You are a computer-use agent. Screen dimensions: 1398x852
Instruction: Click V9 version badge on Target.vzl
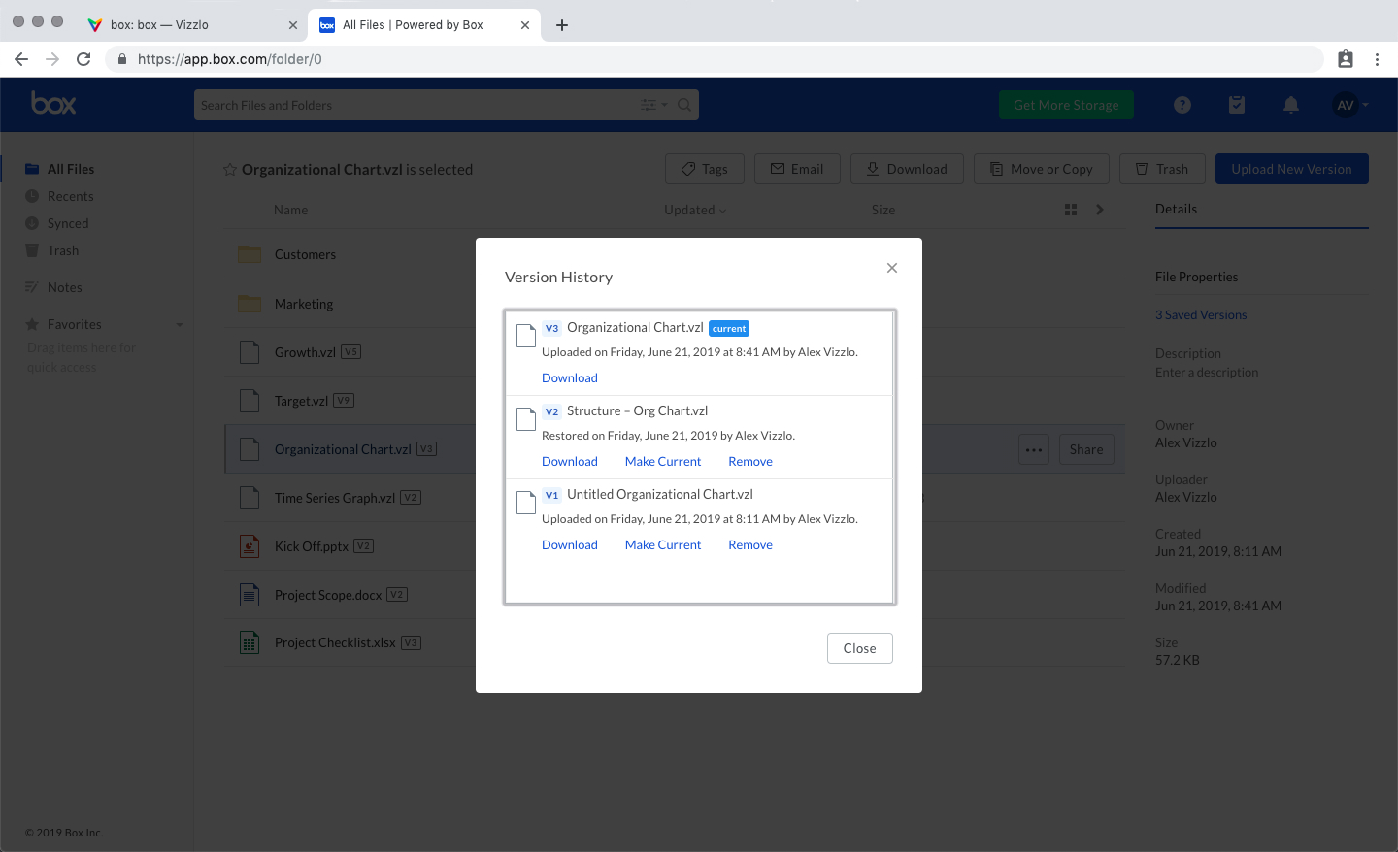click(x=344, y=400)
